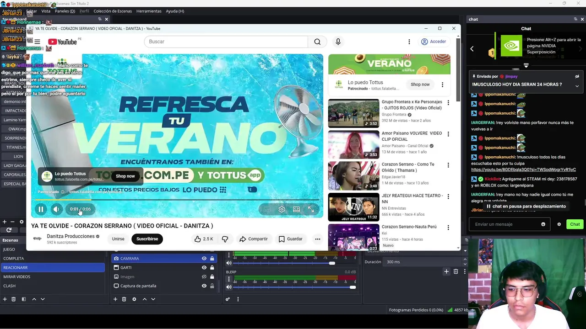The width and height of the screenshot is (586, 329).
Task: Mute the BLERP audio channel speaker
Action: coord(229,287)
